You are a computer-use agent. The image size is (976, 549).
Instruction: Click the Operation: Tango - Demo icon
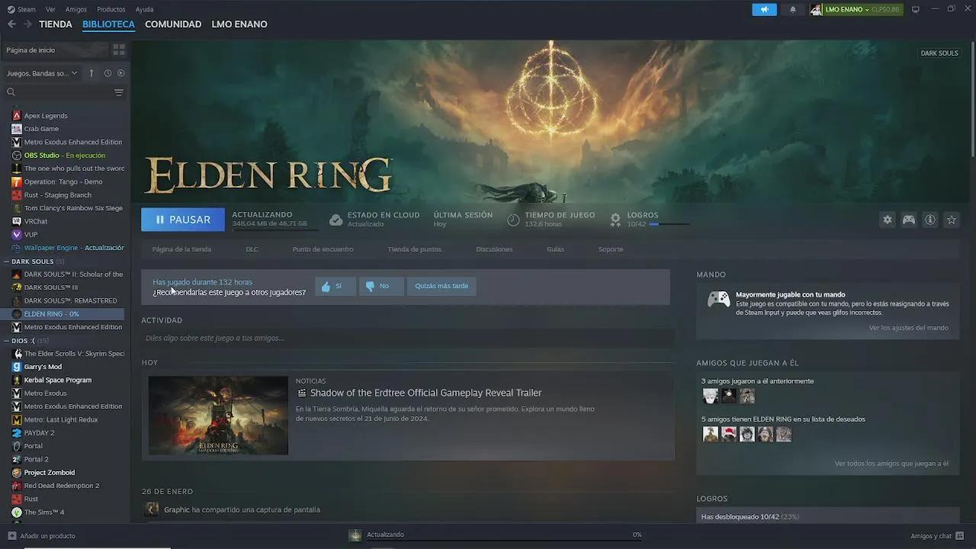click(x=17, y=181)
